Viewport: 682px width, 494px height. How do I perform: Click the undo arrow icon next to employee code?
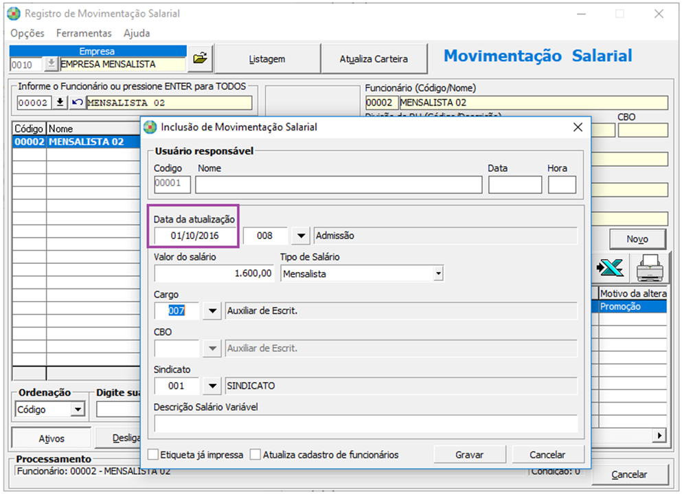coord(78,103)
